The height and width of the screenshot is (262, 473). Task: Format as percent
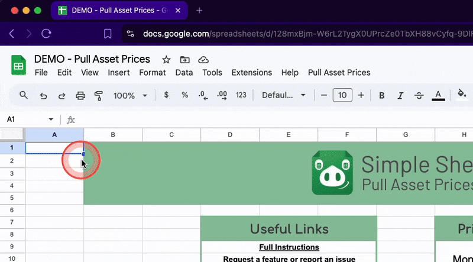[185, 95]
